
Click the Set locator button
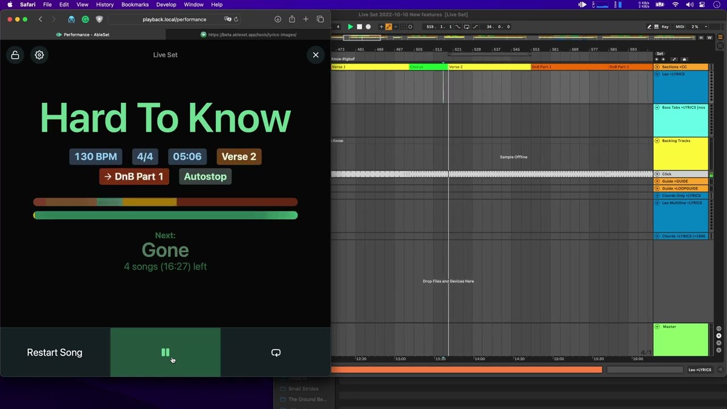tap(660, 53)
